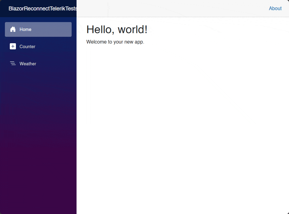The image size is (289, 214).
Task: Click the Weather list-lines icon
Action: [x=13, y=64]
